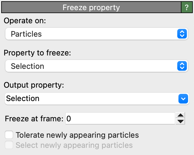The image size is (194, 155).
Task: Click the Freeze at frame input field
Action: click(x=119, y=119)
